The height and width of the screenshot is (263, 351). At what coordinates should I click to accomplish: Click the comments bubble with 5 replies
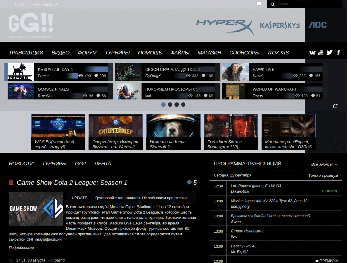192,183
